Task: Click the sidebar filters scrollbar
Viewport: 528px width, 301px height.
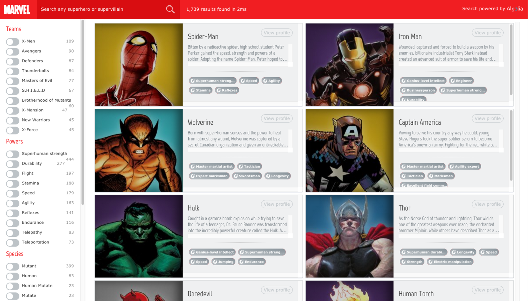Action: click(83, 112)
